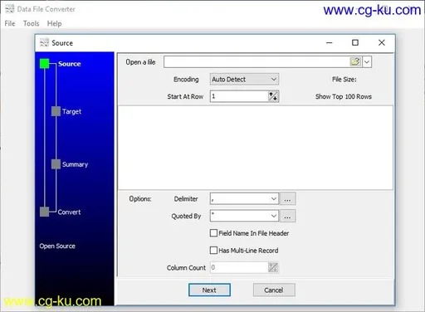Click the empty data preview area

tap(256, 148)
